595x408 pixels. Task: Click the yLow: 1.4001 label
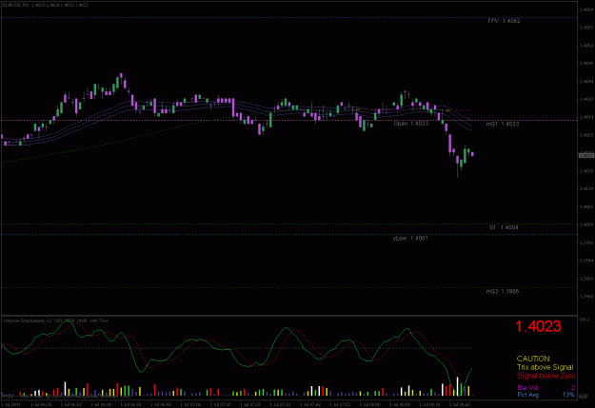(410, 239)
